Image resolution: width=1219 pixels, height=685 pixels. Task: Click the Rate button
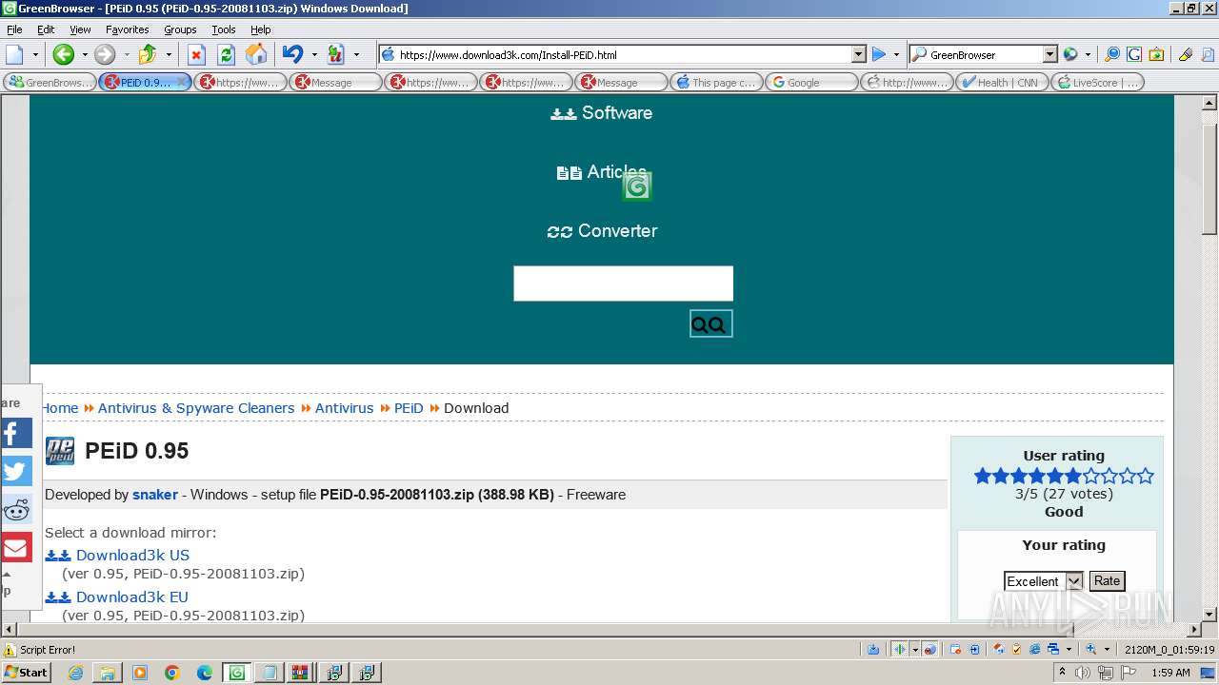[1107, 580]
